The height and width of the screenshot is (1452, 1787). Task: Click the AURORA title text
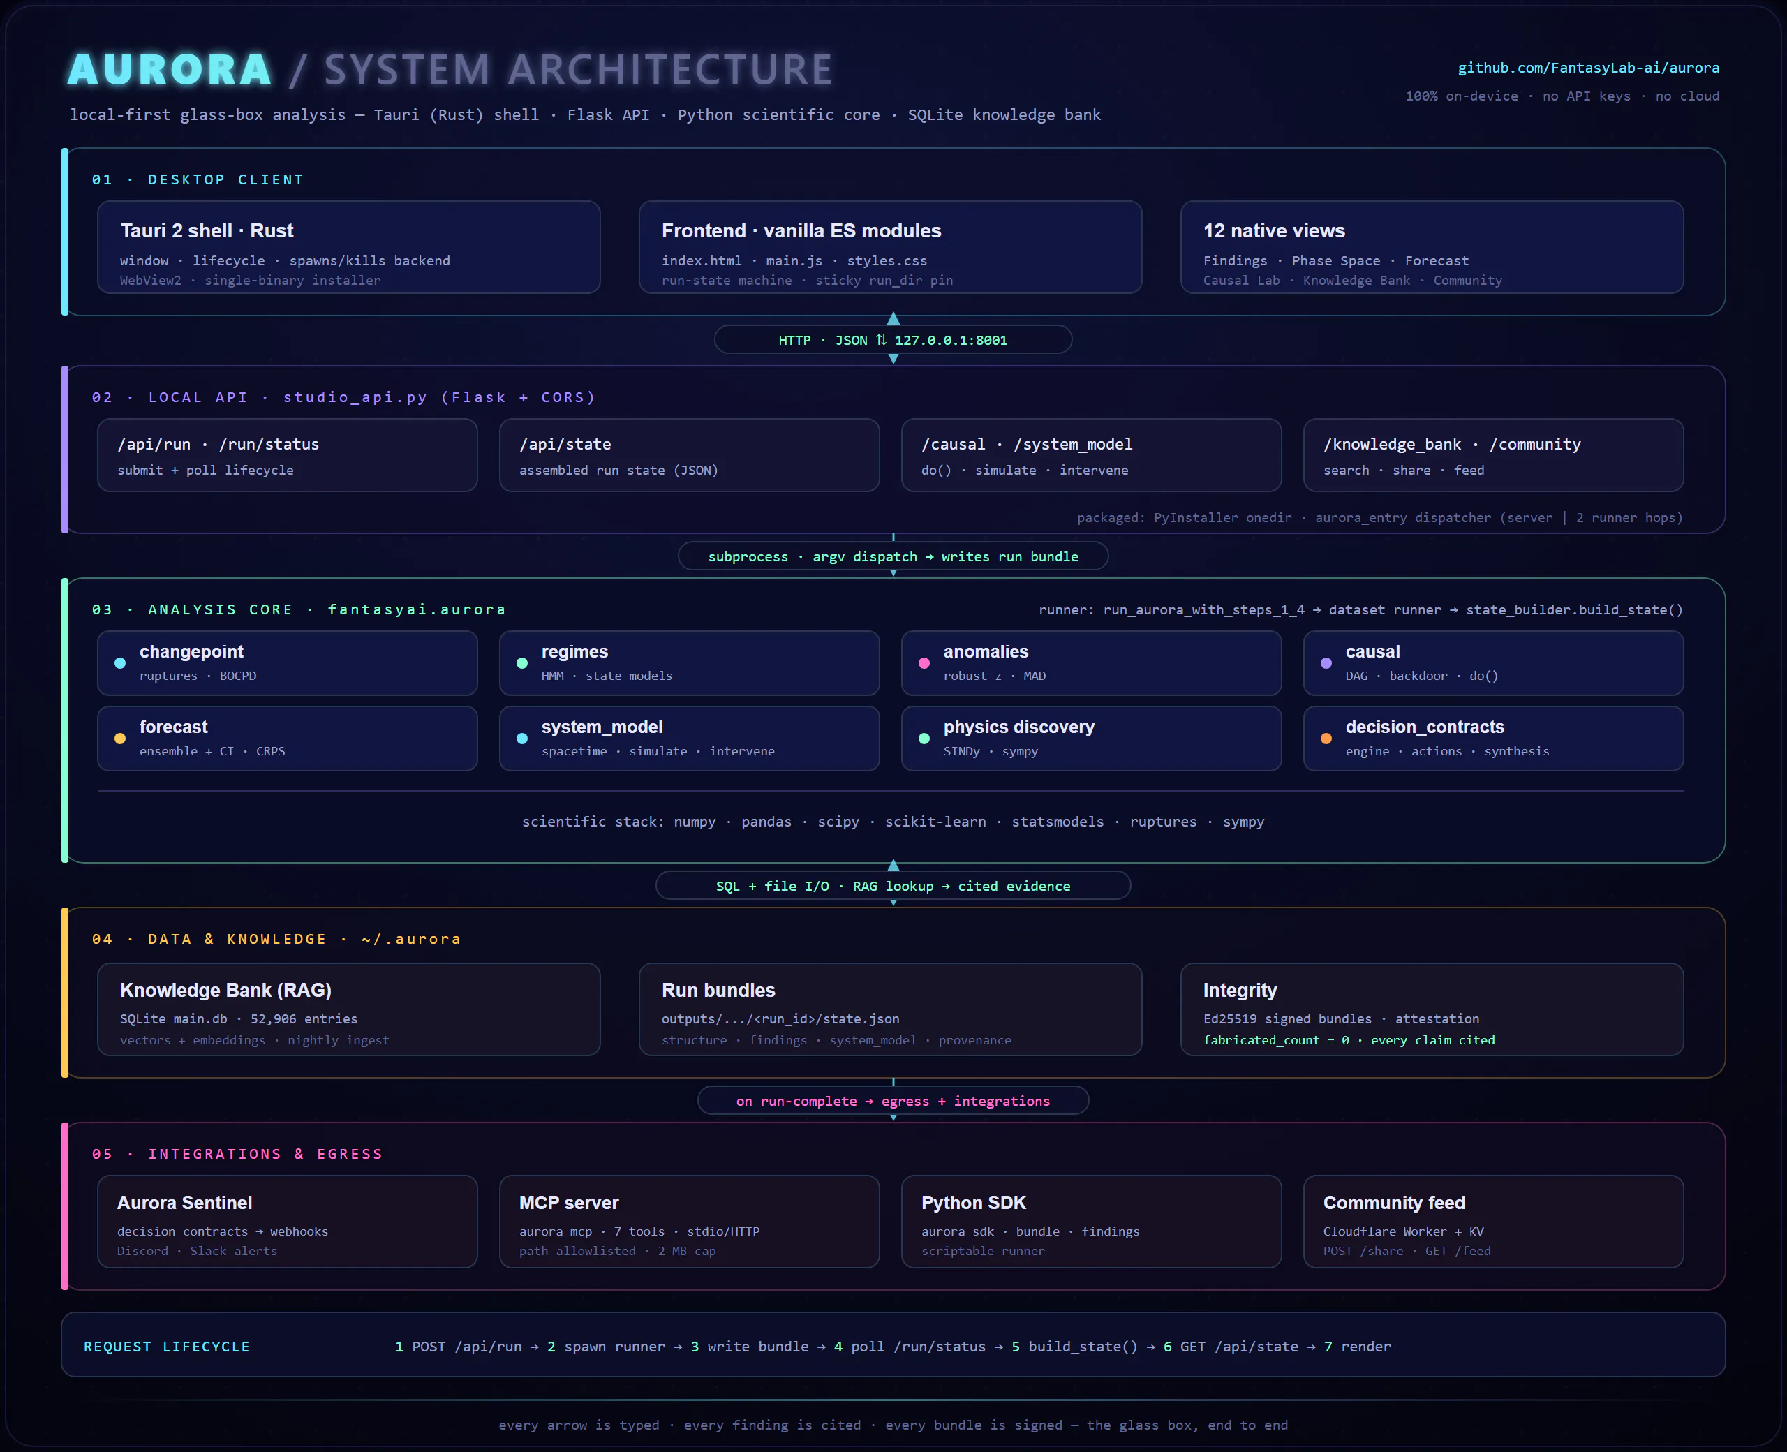[x=170, y=69]
